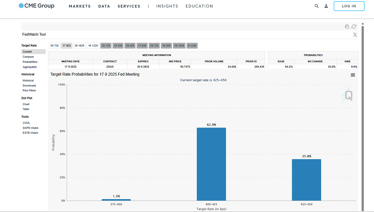Open Probabilities in sidebar
This screenshot has height=212, width=374.
tap(30, 62)
